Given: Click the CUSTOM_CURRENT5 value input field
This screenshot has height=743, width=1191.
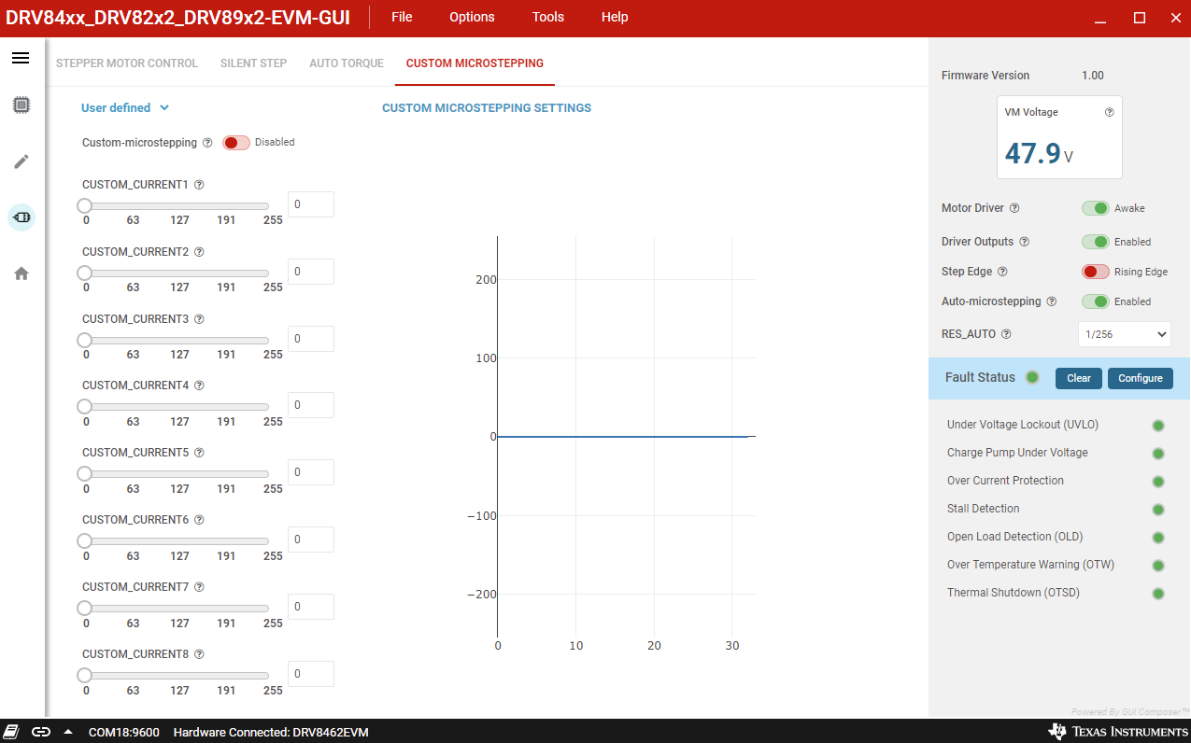Looking at the screenshot, I should 311,472.
